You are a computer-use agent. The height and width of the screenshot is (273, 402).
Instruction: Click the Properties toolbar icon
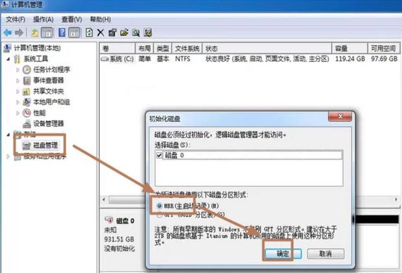[x=112, y=32]
